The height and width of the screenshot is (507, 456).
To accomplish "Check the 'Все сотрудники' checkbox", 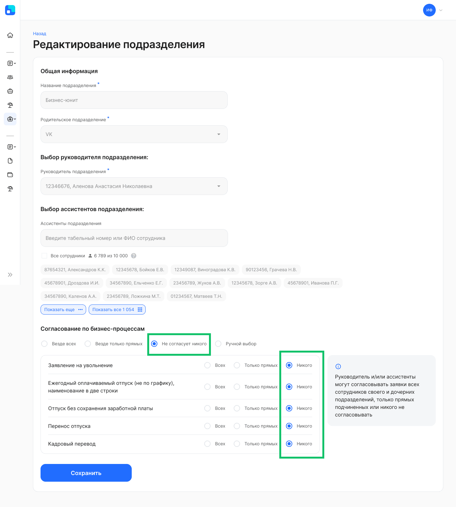I will pos(44,256).
